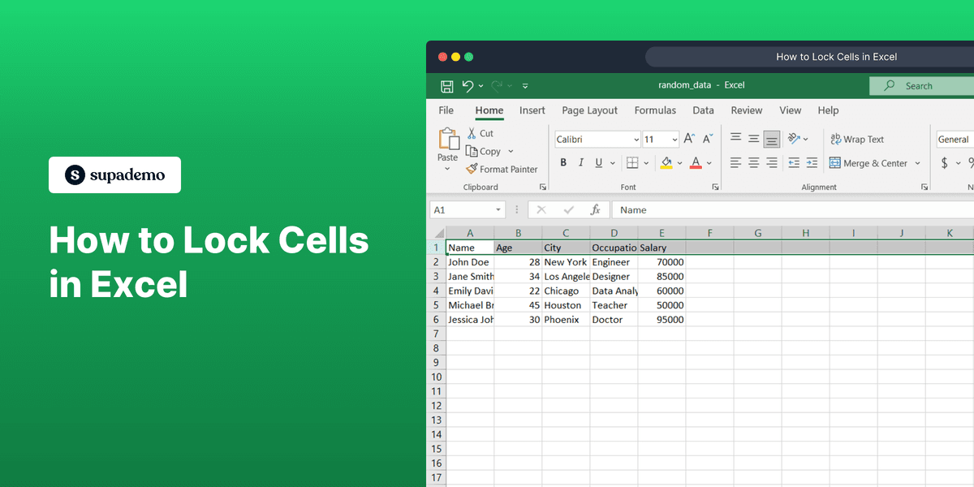Open the Review tab
This screenshot has height=487, width=974.
tap(746, 110)
